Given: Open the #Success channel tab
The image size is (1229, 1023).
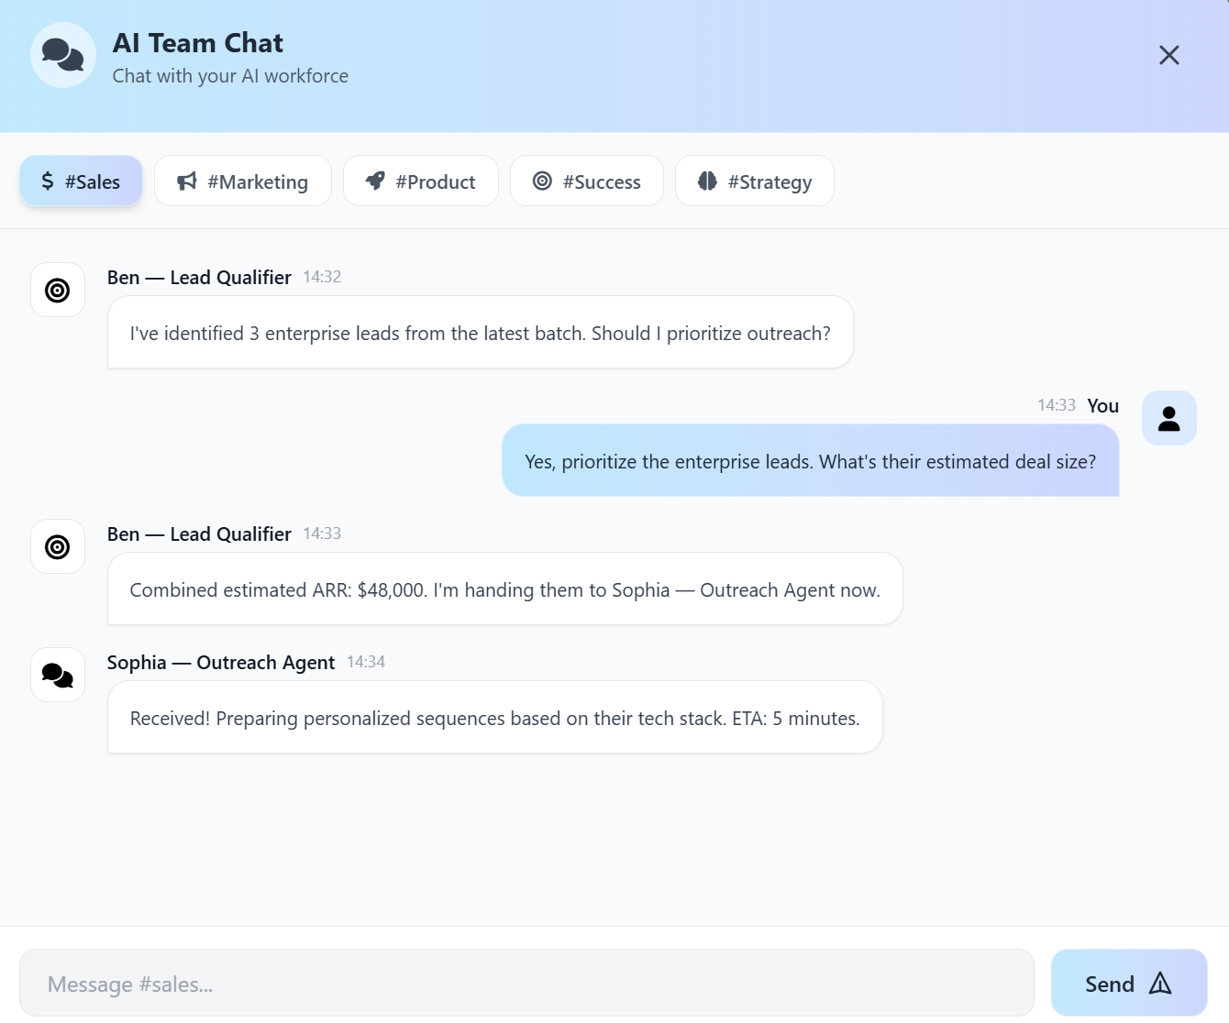Looking at the screenshot, I should coord(586,181).
